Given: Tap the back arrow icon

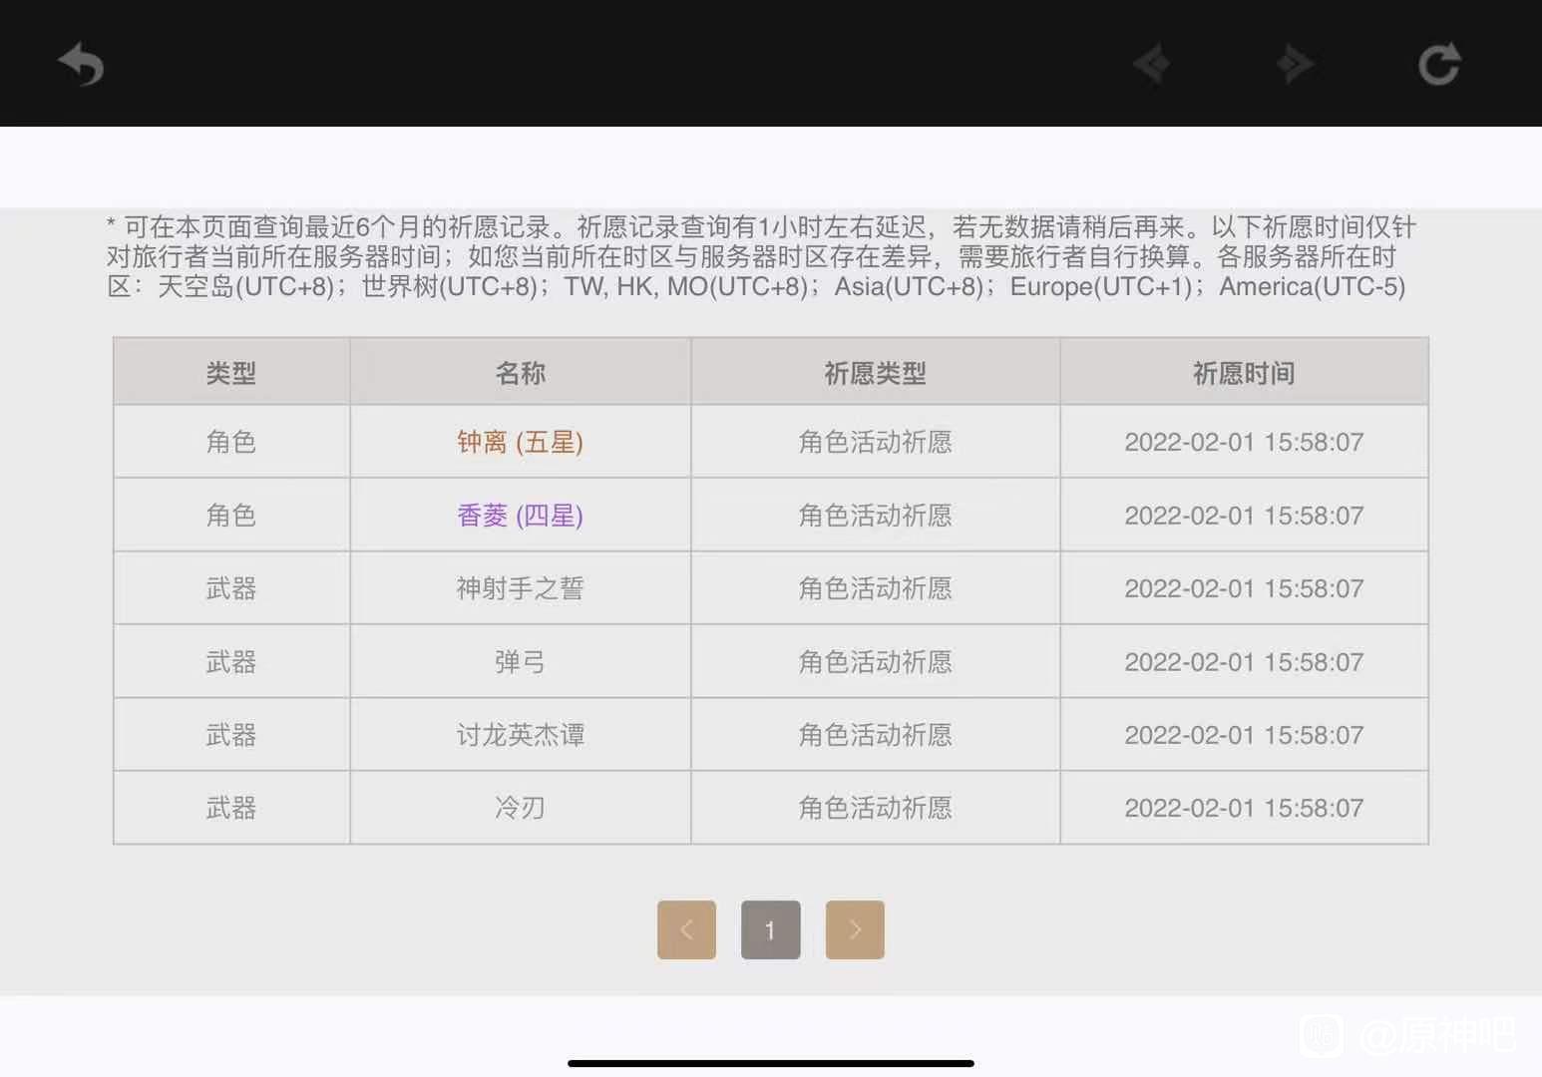Looking at the screenshot, I should coord(81,65).
